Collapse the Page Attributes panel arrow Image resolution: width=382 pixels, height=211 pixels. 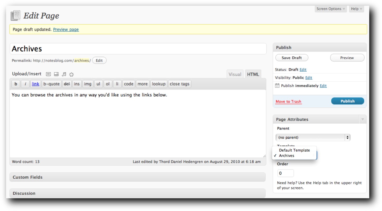point(363,119)
